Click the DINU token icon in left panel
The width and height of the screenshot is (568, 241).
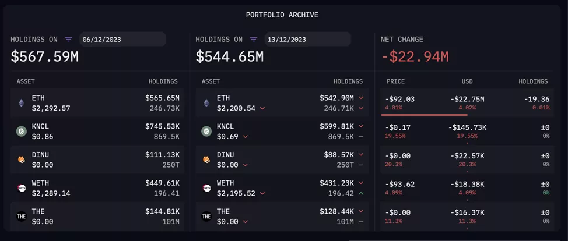click(x=22, y=160)
